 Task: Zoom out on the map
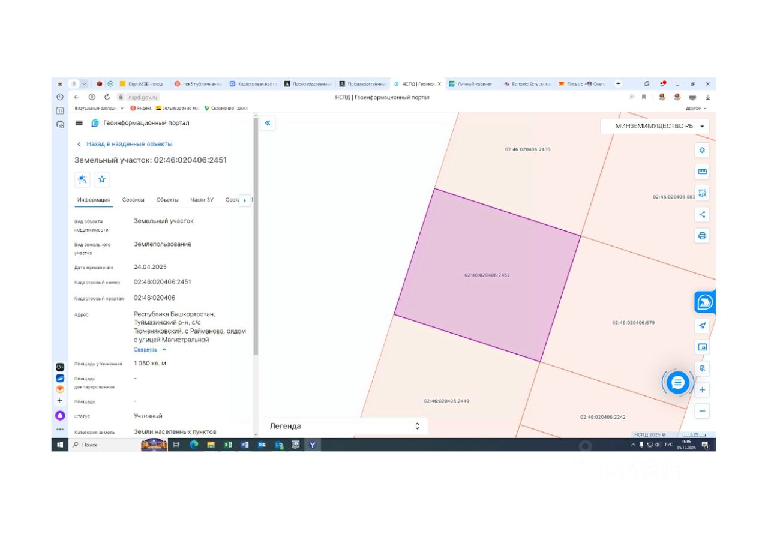pyautogui.click(x=703, y=411)
